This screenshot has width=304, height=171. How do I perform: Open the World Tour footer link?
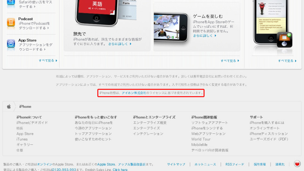click(x=201, y=139)
